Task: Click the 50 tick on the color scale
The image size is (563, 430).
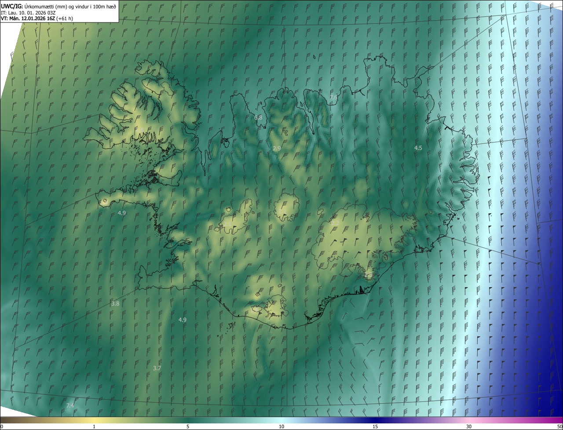Action: (x=559, y=426)
